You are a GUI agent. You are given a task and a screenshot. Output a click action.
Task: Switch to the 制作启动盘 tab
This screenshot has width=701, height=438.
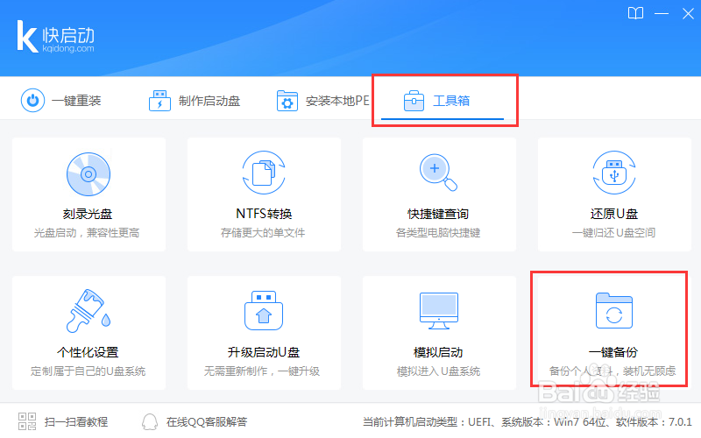point(194,101)
